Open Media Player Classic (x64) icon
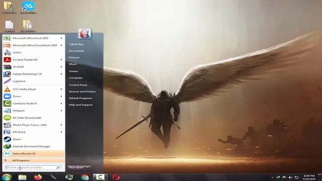The image size is (322, 181). click(x=7, y=125)
